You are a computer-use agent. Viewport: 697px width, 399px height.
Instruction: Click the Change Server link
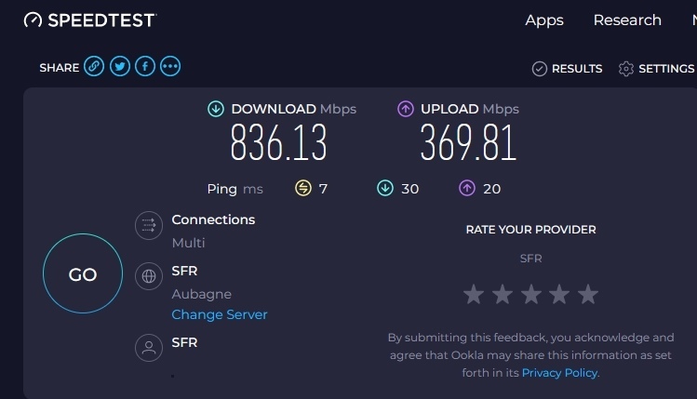point(220,314)
